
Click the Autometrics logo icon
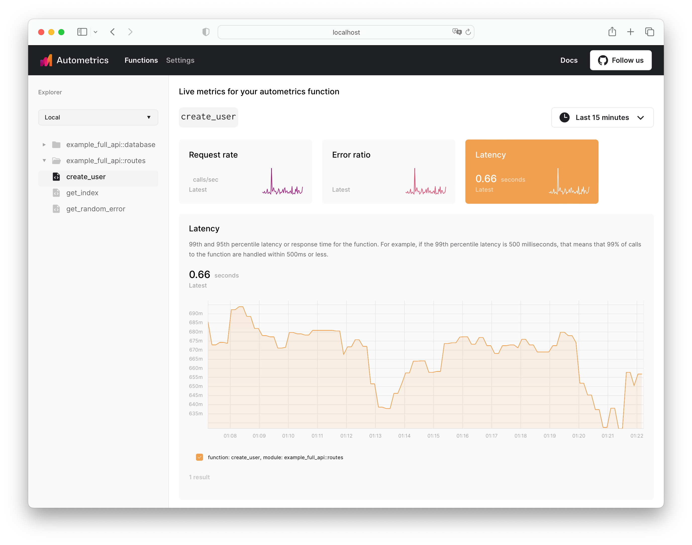pyautogui.click(x=47, y=60)
